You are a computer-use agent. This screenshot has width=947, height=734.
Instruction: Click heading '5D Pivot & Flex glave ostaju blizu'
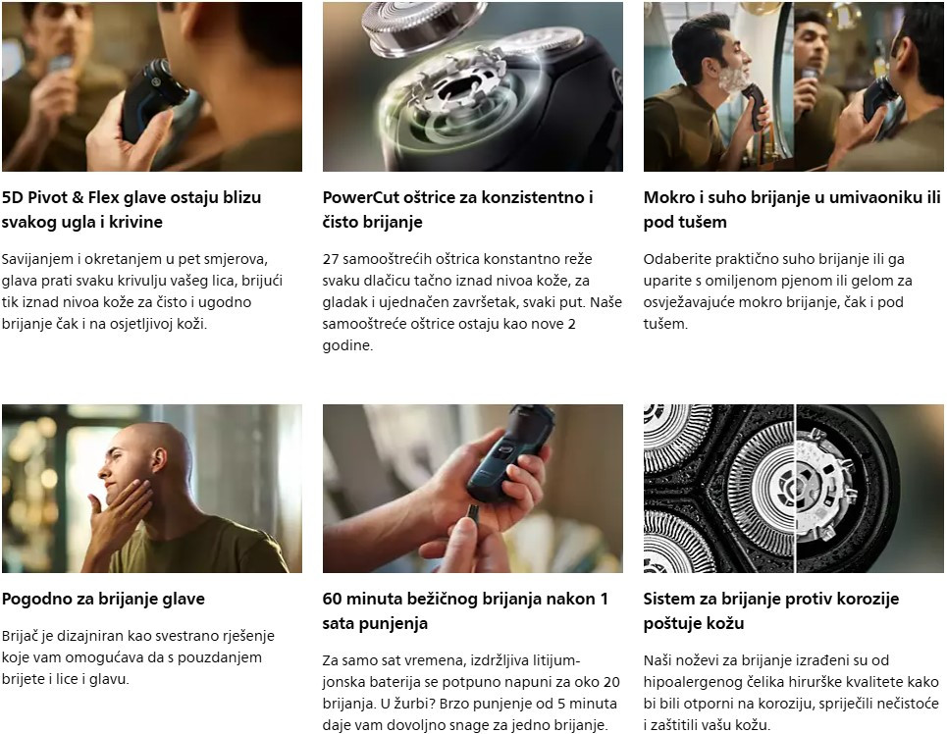point(132,197)
